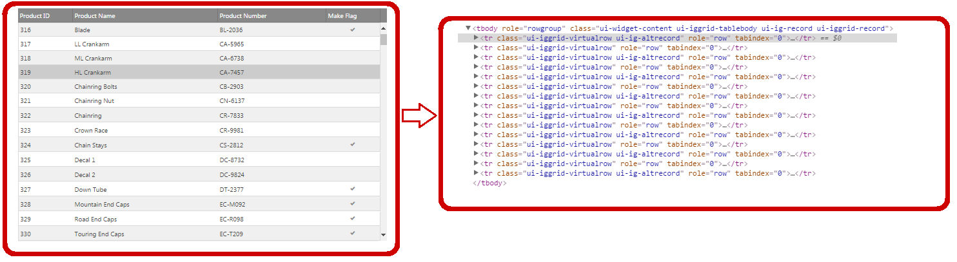Expand the highlighted first tr node arrow
Screen dimensions: 957x262
point(476,38)
